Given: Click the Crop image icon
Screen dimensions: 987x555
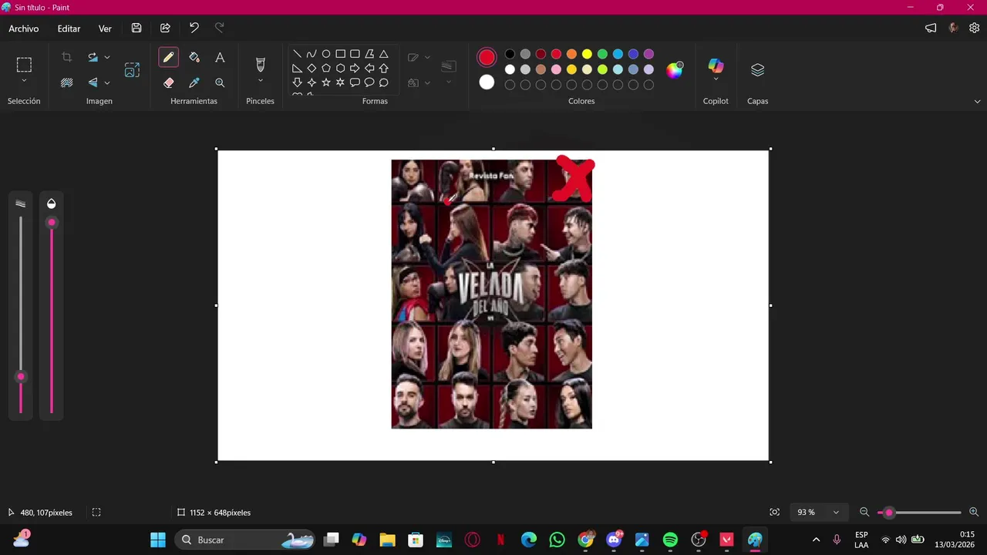Looking at the screenshot, I should (67, 57).
